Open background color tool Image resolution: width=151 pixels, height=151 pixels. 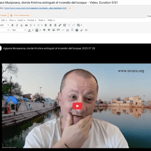37,30
